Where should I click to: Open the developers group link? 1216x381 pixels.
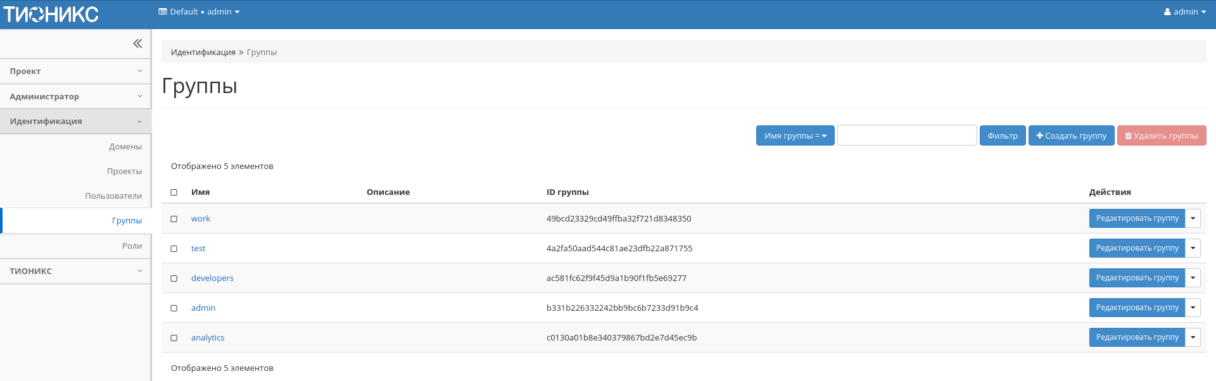click(x=212, y=278)
